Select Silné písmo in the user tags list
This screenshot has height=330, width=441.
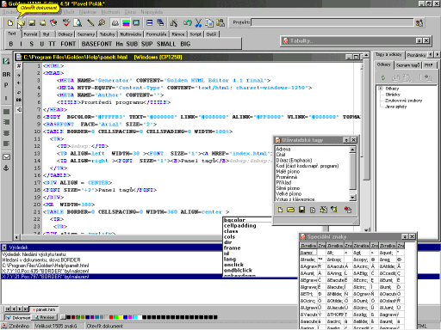pos(288,188)
